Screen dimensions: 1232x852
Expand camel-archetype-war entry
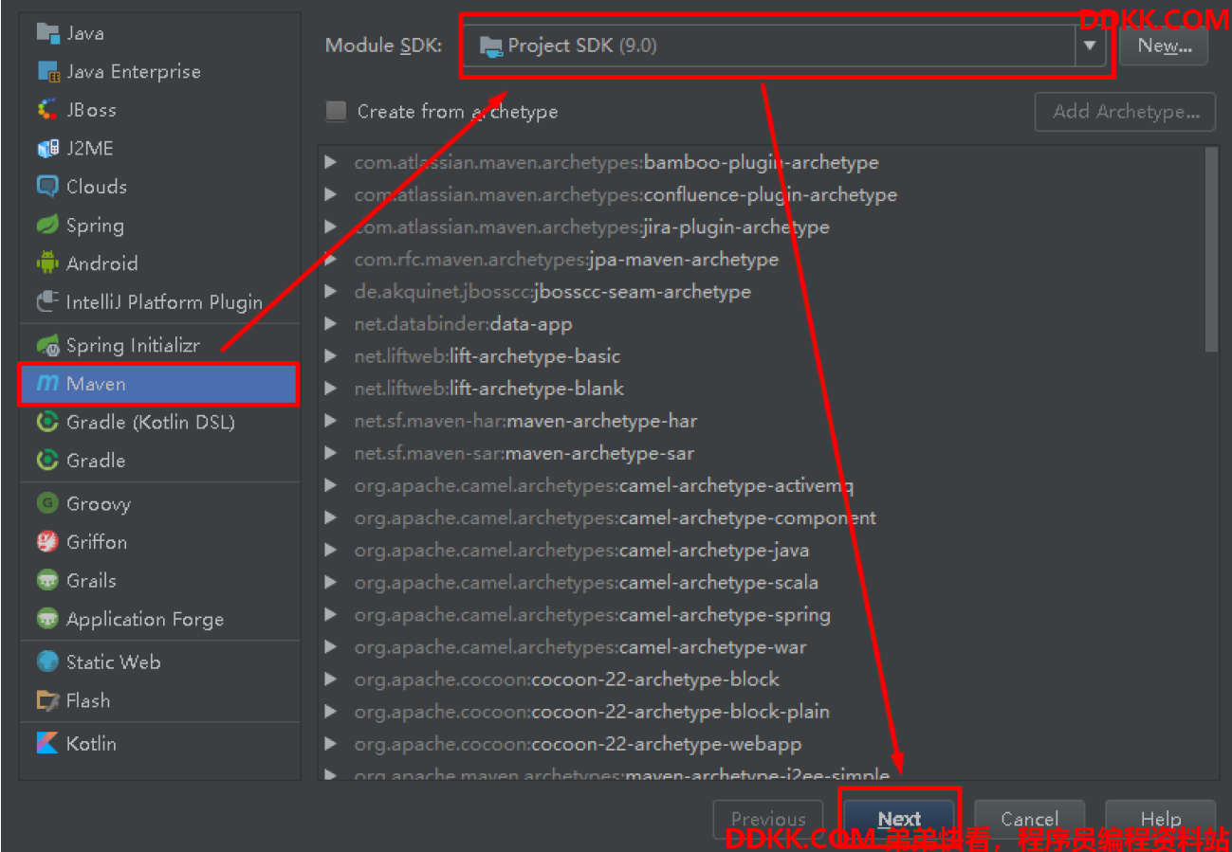pyautogui.click(x=330, y=647)
